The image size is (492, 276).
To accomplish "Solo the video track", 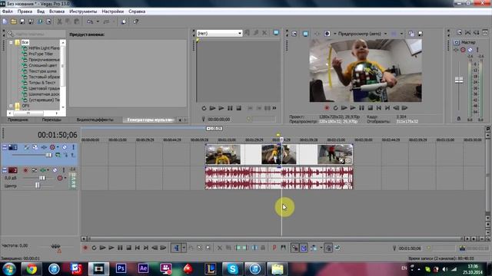I will (73, 147).
